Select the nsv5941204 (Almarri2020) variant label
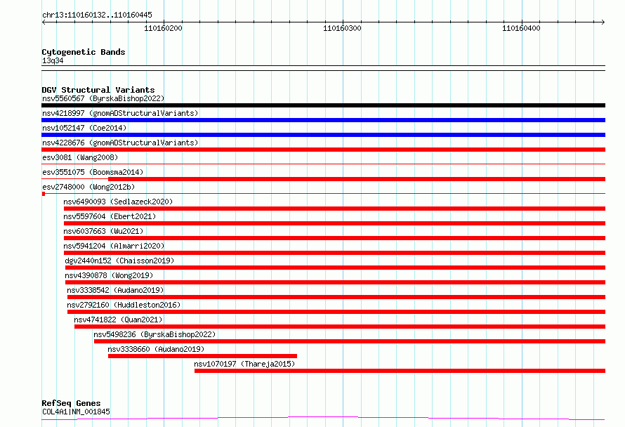This screenshot has height=427, width=625. coord(114,246)
